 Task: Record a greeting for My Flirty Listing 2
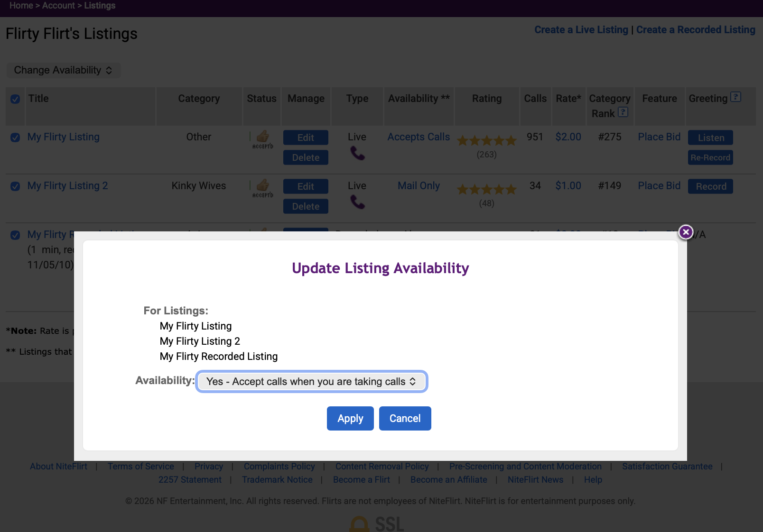coord(711,186)
